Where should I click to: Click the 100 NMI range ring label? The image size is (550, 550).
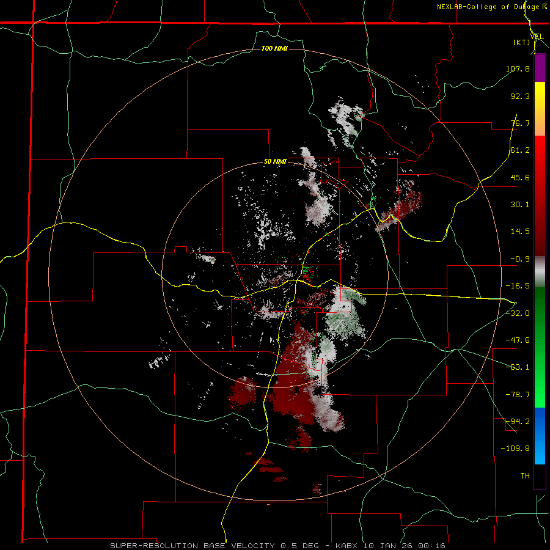274,48
